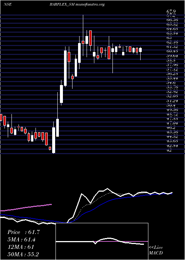Click the 59.64 price axis label
185x260 pixels.
[172, 56]
